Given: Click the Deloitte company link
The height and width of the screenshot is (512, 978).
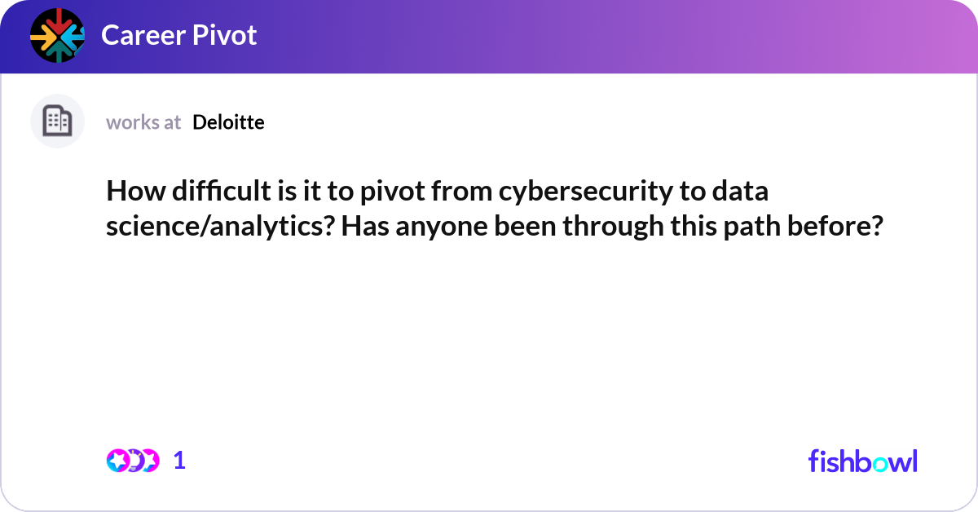Looking at the screenshot, I should (x=227, y=122).
